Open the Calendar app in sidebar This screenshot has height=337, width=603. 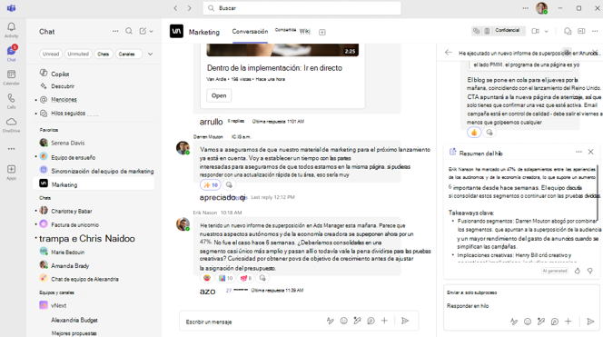11,77
